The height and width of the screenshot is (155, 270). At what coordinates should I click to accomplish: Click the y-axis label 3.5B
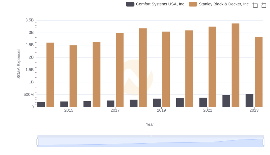coord(30,20)
